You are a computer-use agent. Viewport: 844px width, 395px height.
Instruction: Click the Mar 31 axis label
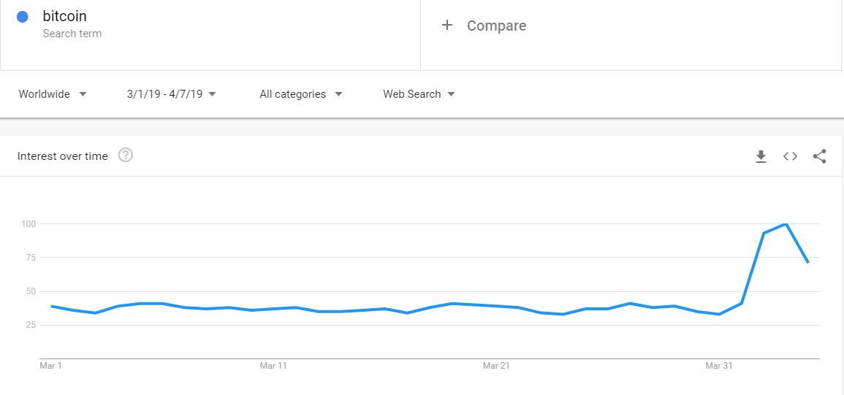pos(719,366)
